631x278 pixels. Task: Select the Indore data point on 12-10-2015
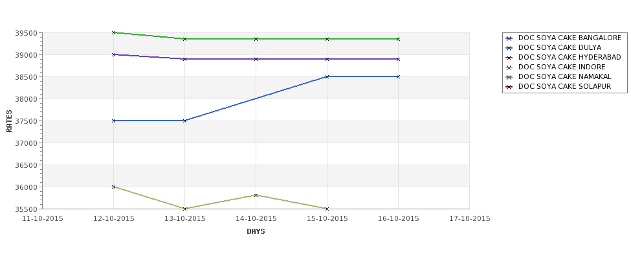[113, 187]
